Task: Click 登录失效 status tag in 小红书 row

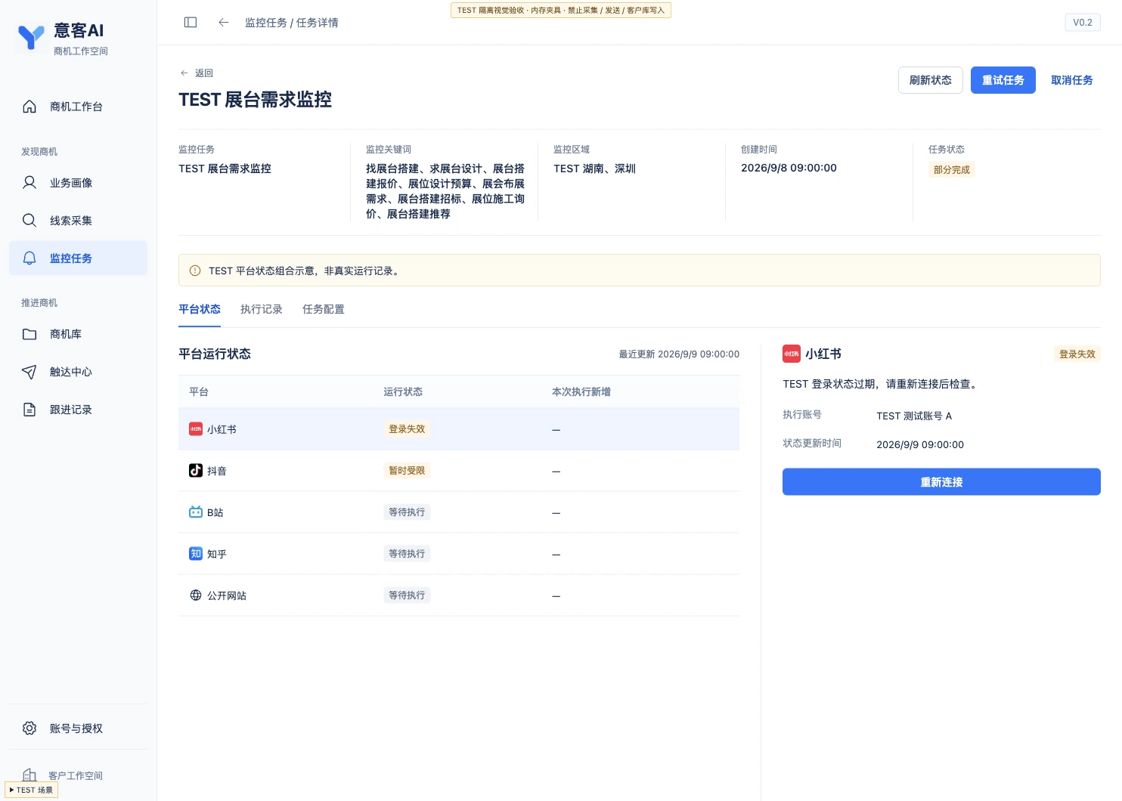Action: coord(407,429)
